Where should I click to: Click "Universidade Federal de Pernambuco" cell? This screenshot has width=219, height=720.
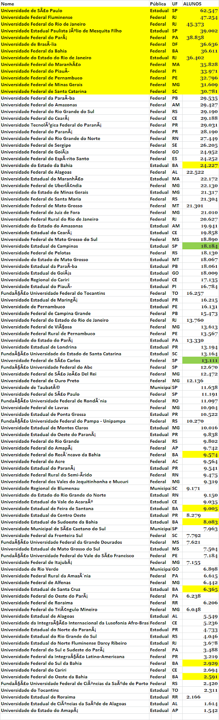[x=41, y=78]
